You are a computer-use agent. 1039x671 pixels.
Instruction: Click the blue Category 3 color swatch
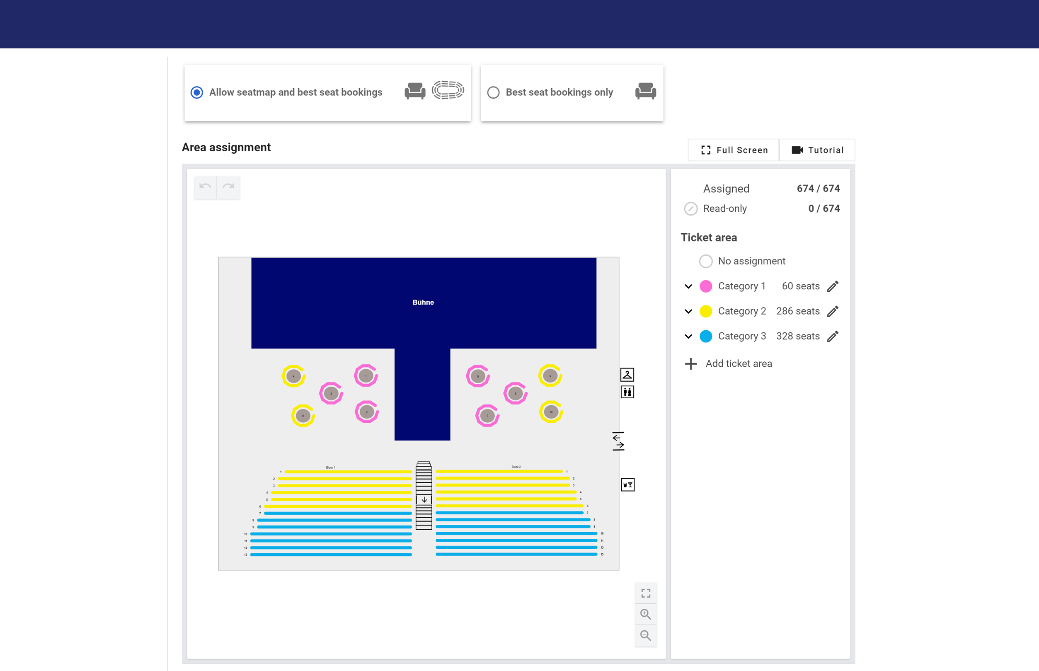coord(706,337)
